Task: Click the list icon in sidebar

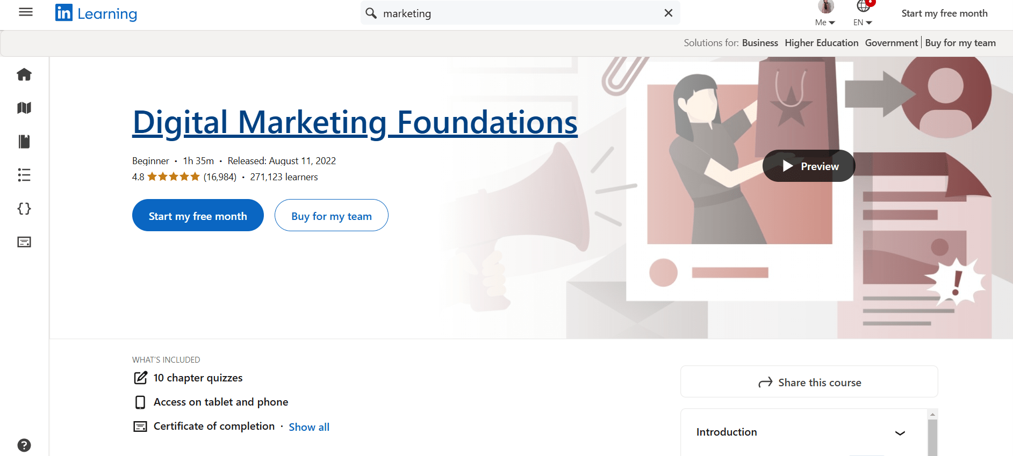Action: pos(24,175)
